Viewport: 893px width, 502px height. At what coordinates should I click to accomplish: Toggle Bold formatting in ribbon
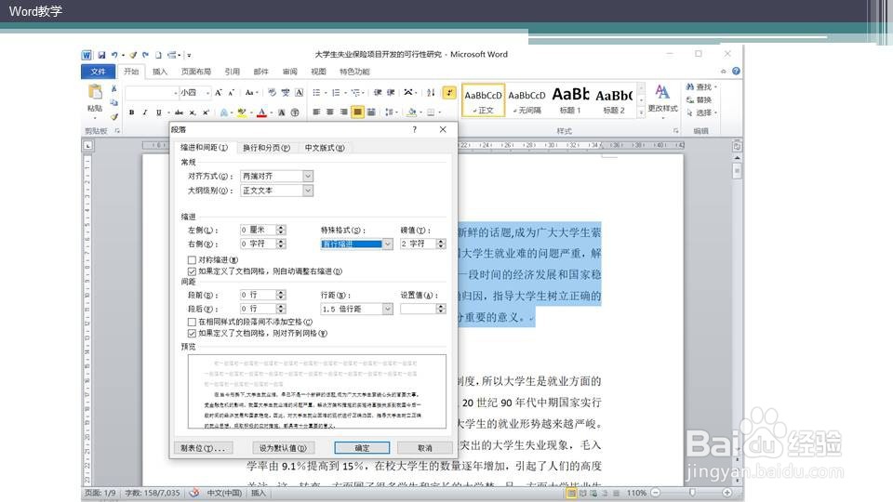point(131,112)
